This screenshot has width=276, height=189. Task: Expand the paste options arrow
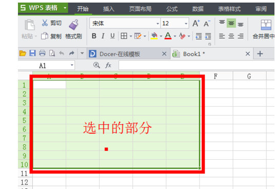36,36
